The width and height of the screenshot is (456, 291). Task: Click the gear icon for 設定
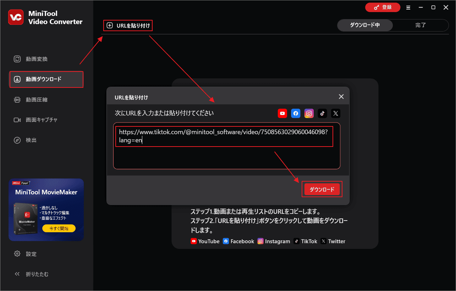[x=17, y=254]
